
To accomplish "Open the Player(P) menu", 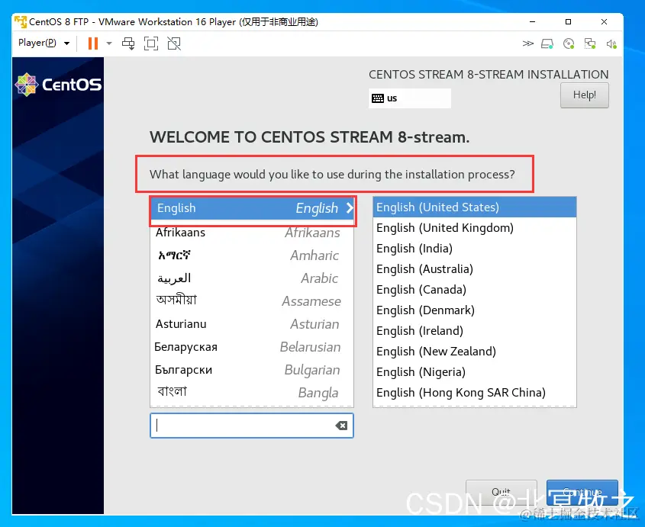I will [44, 43].
